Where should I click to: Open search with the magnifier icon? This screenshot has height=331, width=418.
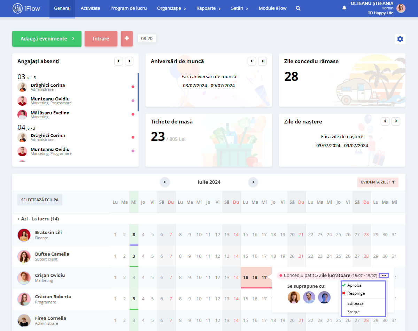pos(298,8)
